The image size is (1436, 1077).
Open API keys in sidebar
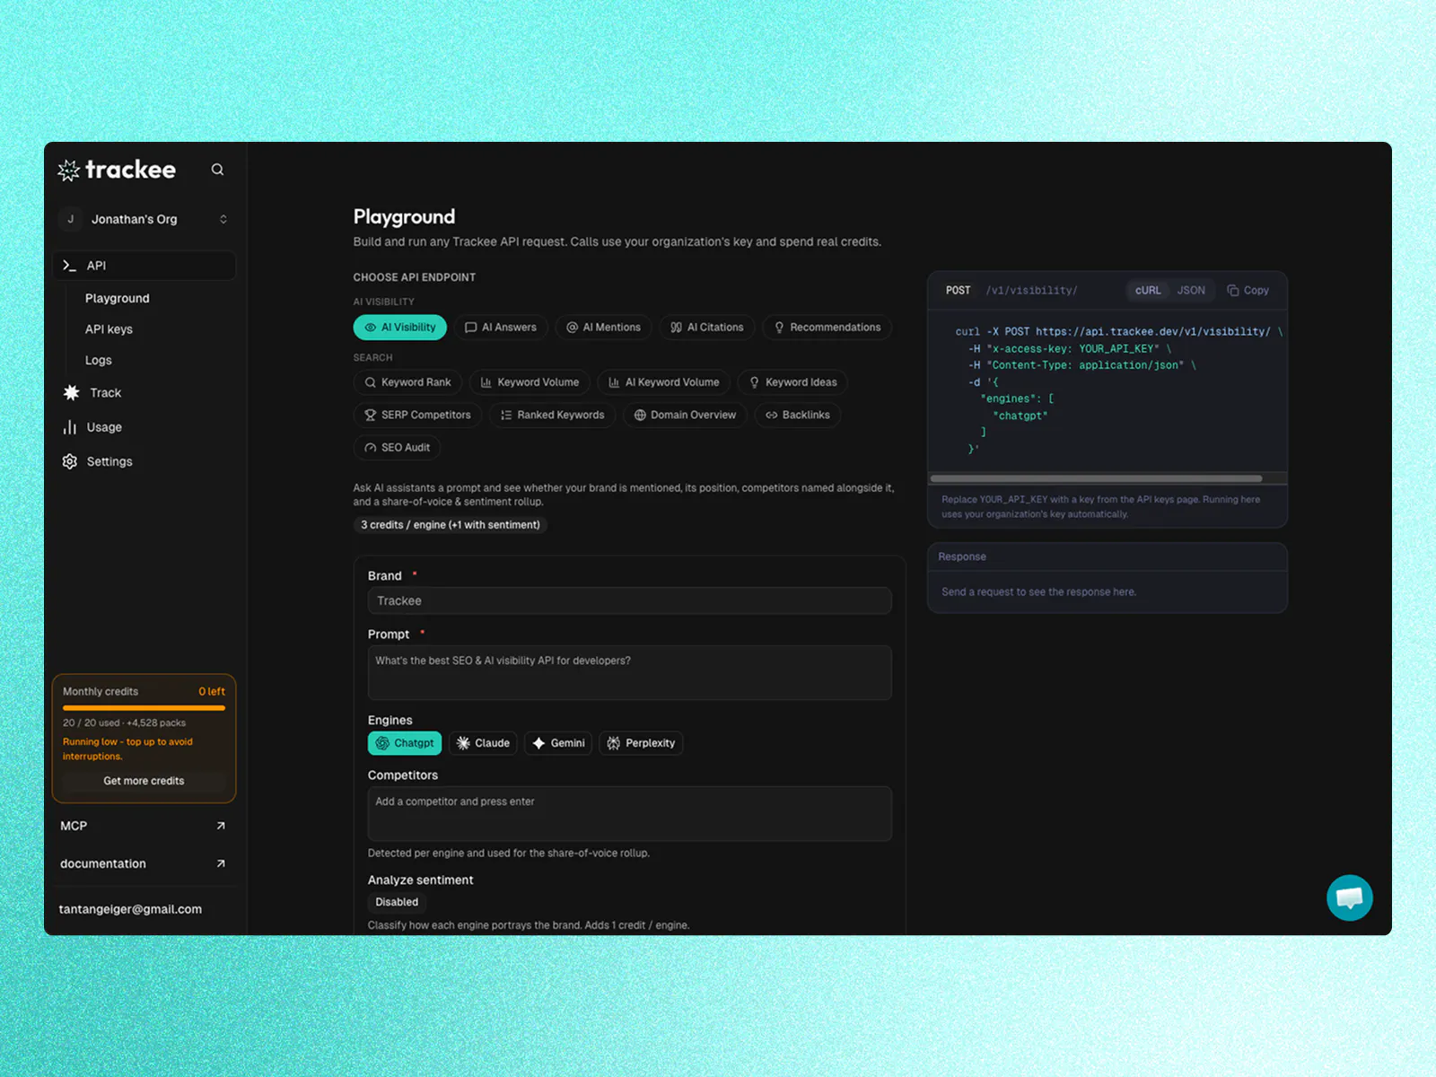[109, 329]
